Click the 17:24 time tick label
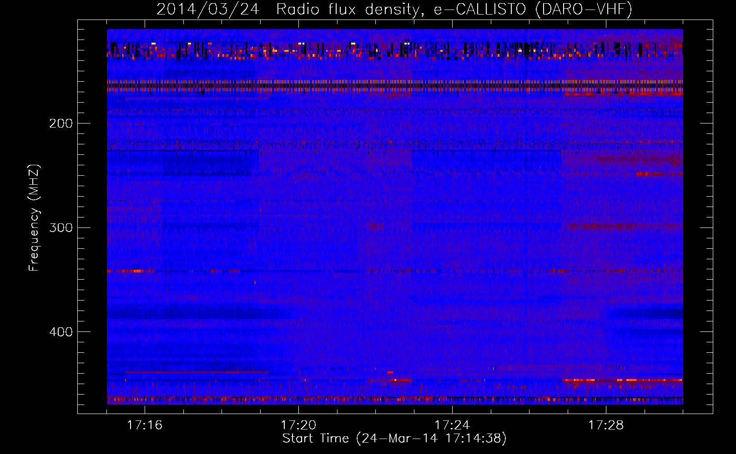The height and width of the screenshot is (454, 736). click(452, 425)
